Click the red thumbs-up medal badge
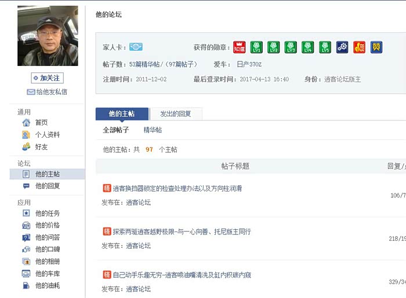This screenshot has width=406, height=298. (x=359, y=47)
